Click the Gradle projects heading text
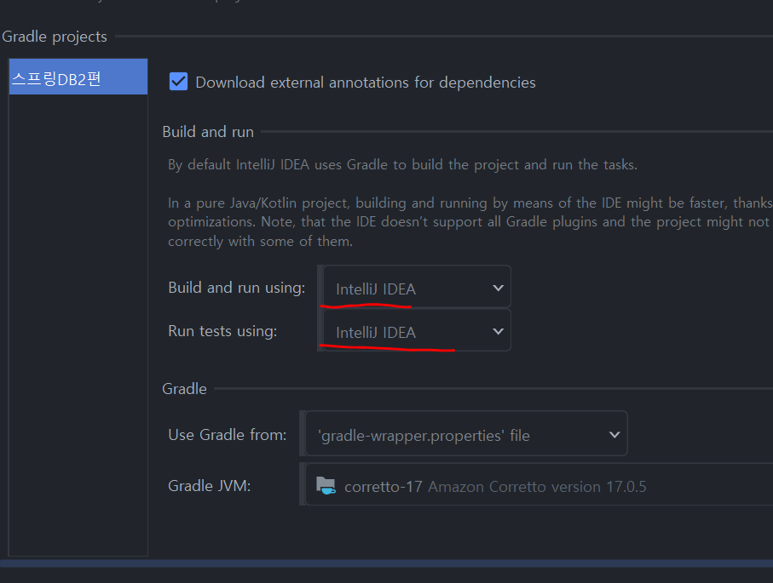This screenshot has height=583, width=773. tap(55, 37)
